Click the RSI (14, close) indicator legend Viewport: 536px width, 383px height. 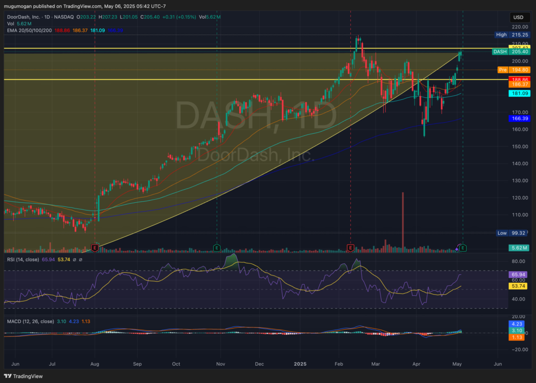click(23, 260)
